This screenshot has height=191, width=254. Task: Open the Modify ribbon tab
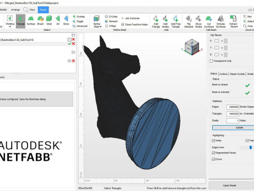[4, 10]
